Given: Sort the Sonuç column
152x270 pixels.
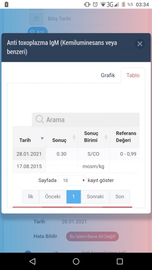Looking at the screenshot, I should coord(74,137).
